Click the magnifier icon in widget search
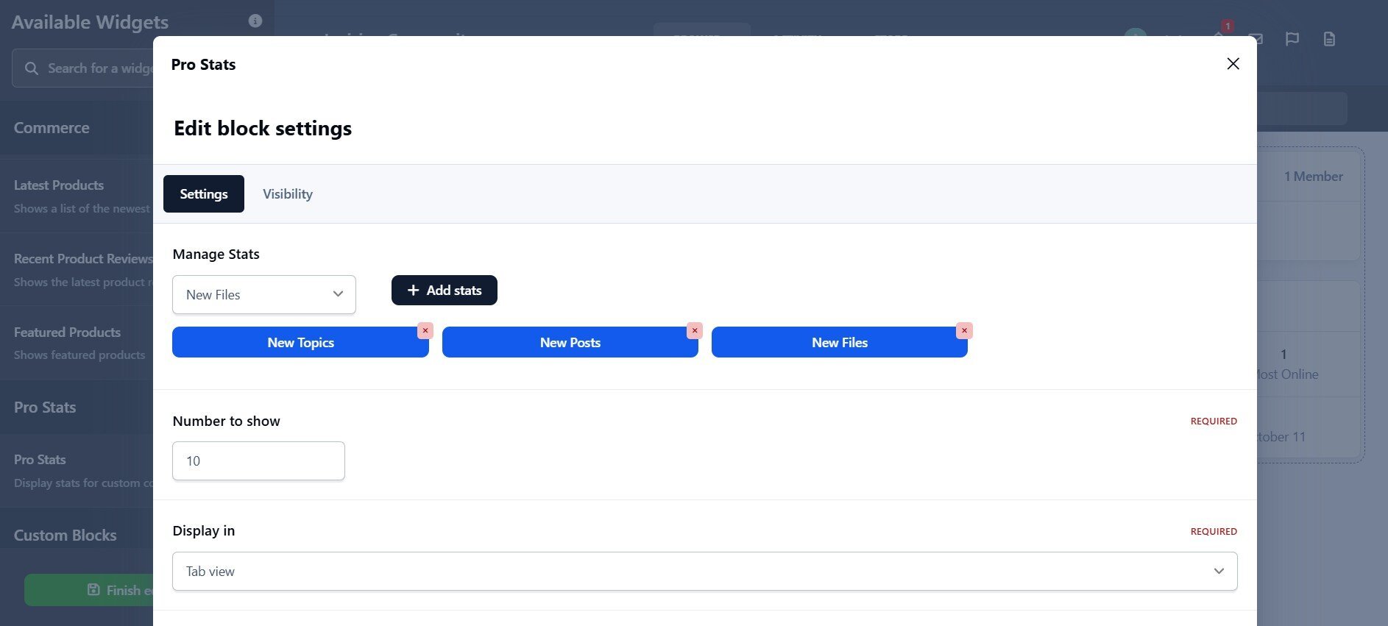 [32, 68]
